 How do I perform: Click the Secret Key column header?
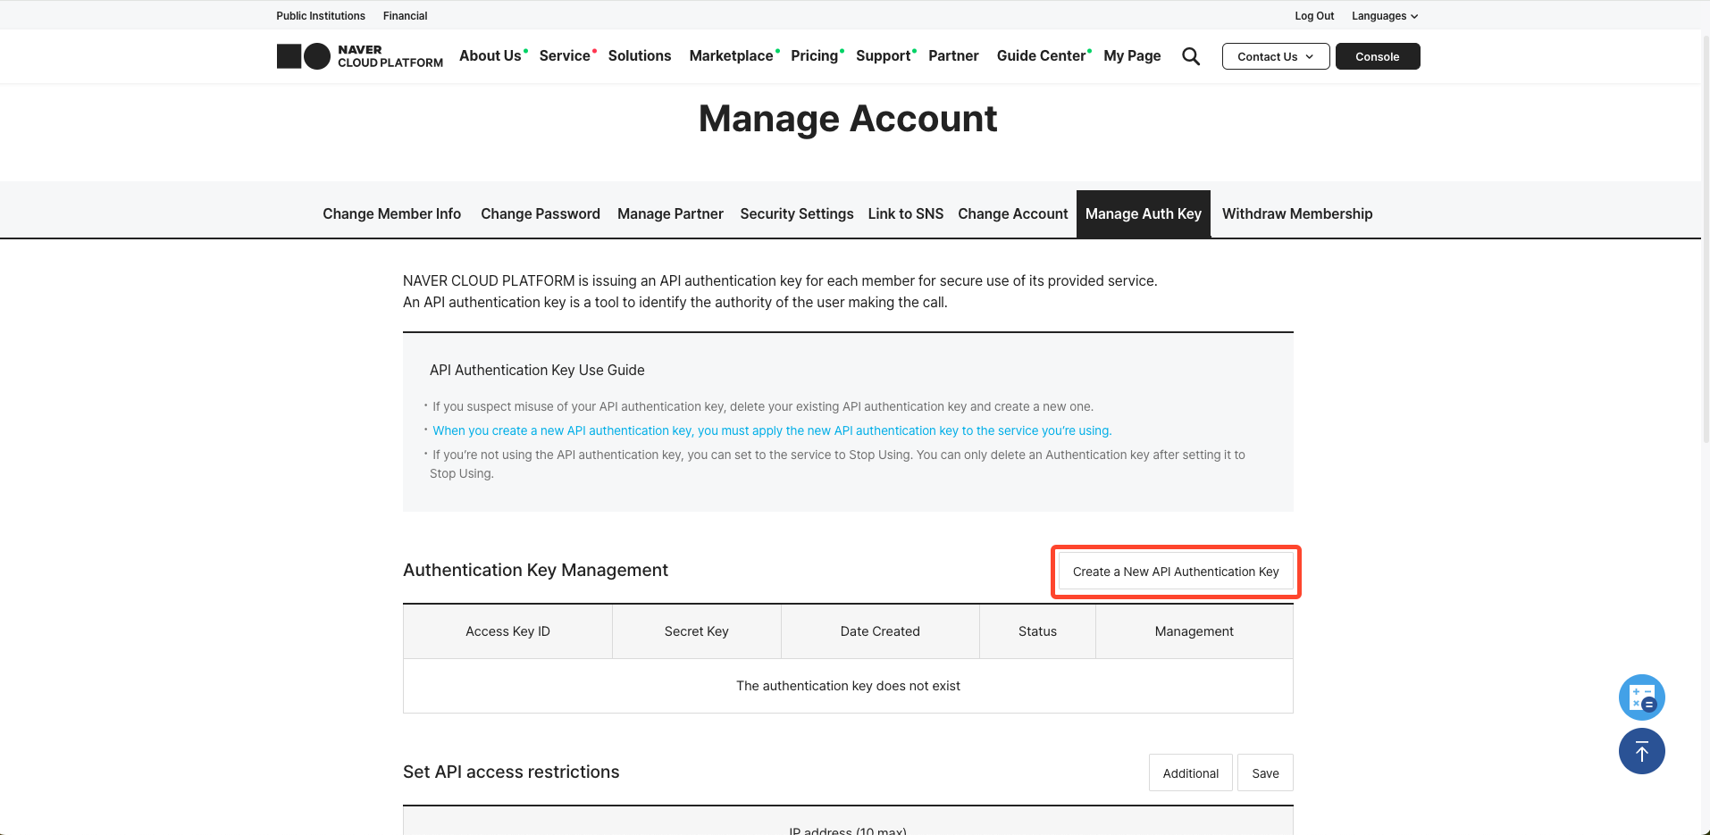(697, 631)
